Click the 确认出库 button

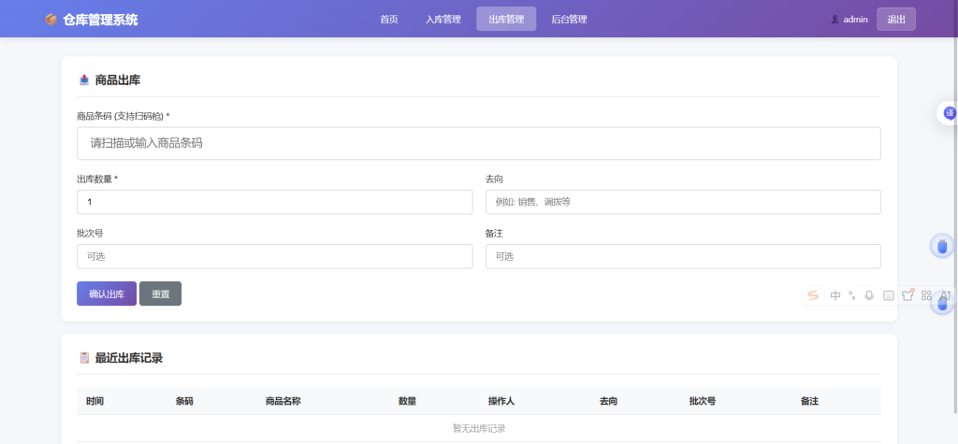tap(107, 294)
